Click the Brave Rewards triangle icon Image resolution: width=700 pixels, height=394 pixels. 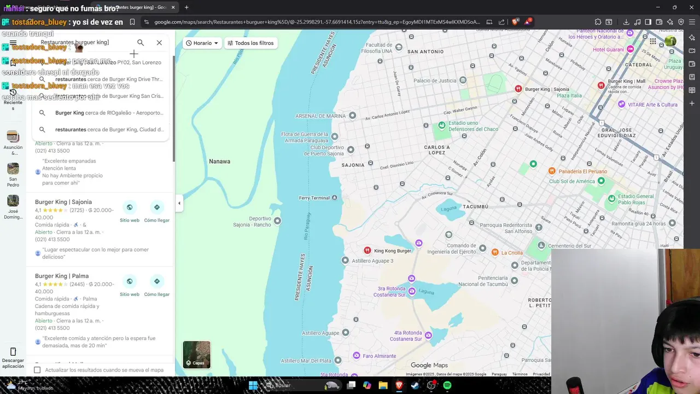pyautogui.click(x=528, y=22)
